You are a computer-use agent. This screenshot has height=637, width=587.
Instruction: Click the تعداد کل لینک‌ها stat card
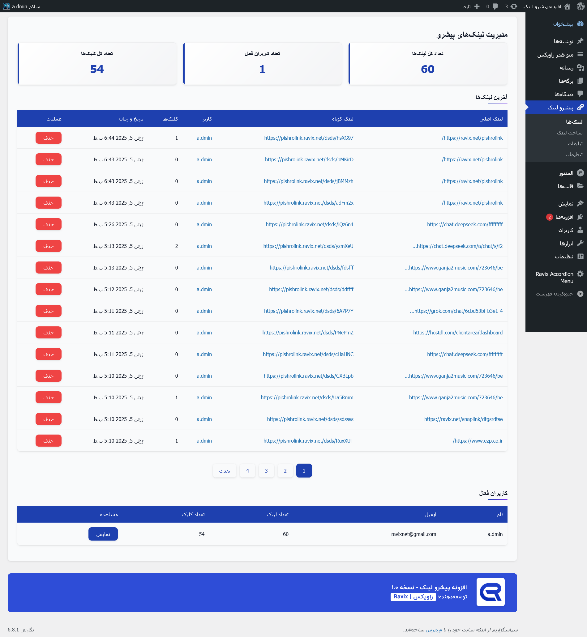[428, 64]
